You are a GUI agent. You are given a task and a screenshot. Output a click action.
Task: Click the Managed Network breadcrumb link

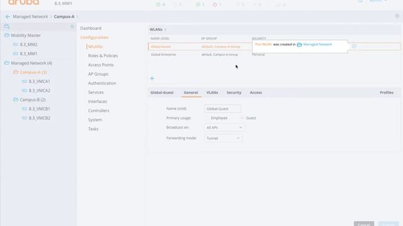click(30, 17)
